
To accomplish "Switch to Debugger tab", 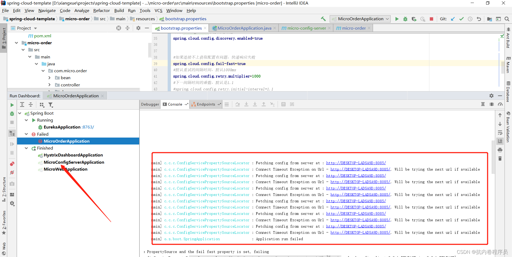I will (x=150, y=104).
